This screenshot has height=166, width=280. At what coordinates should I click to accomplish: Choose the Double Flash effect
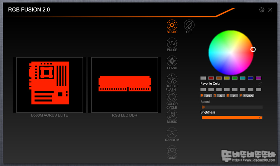click(x=172, y=83)
